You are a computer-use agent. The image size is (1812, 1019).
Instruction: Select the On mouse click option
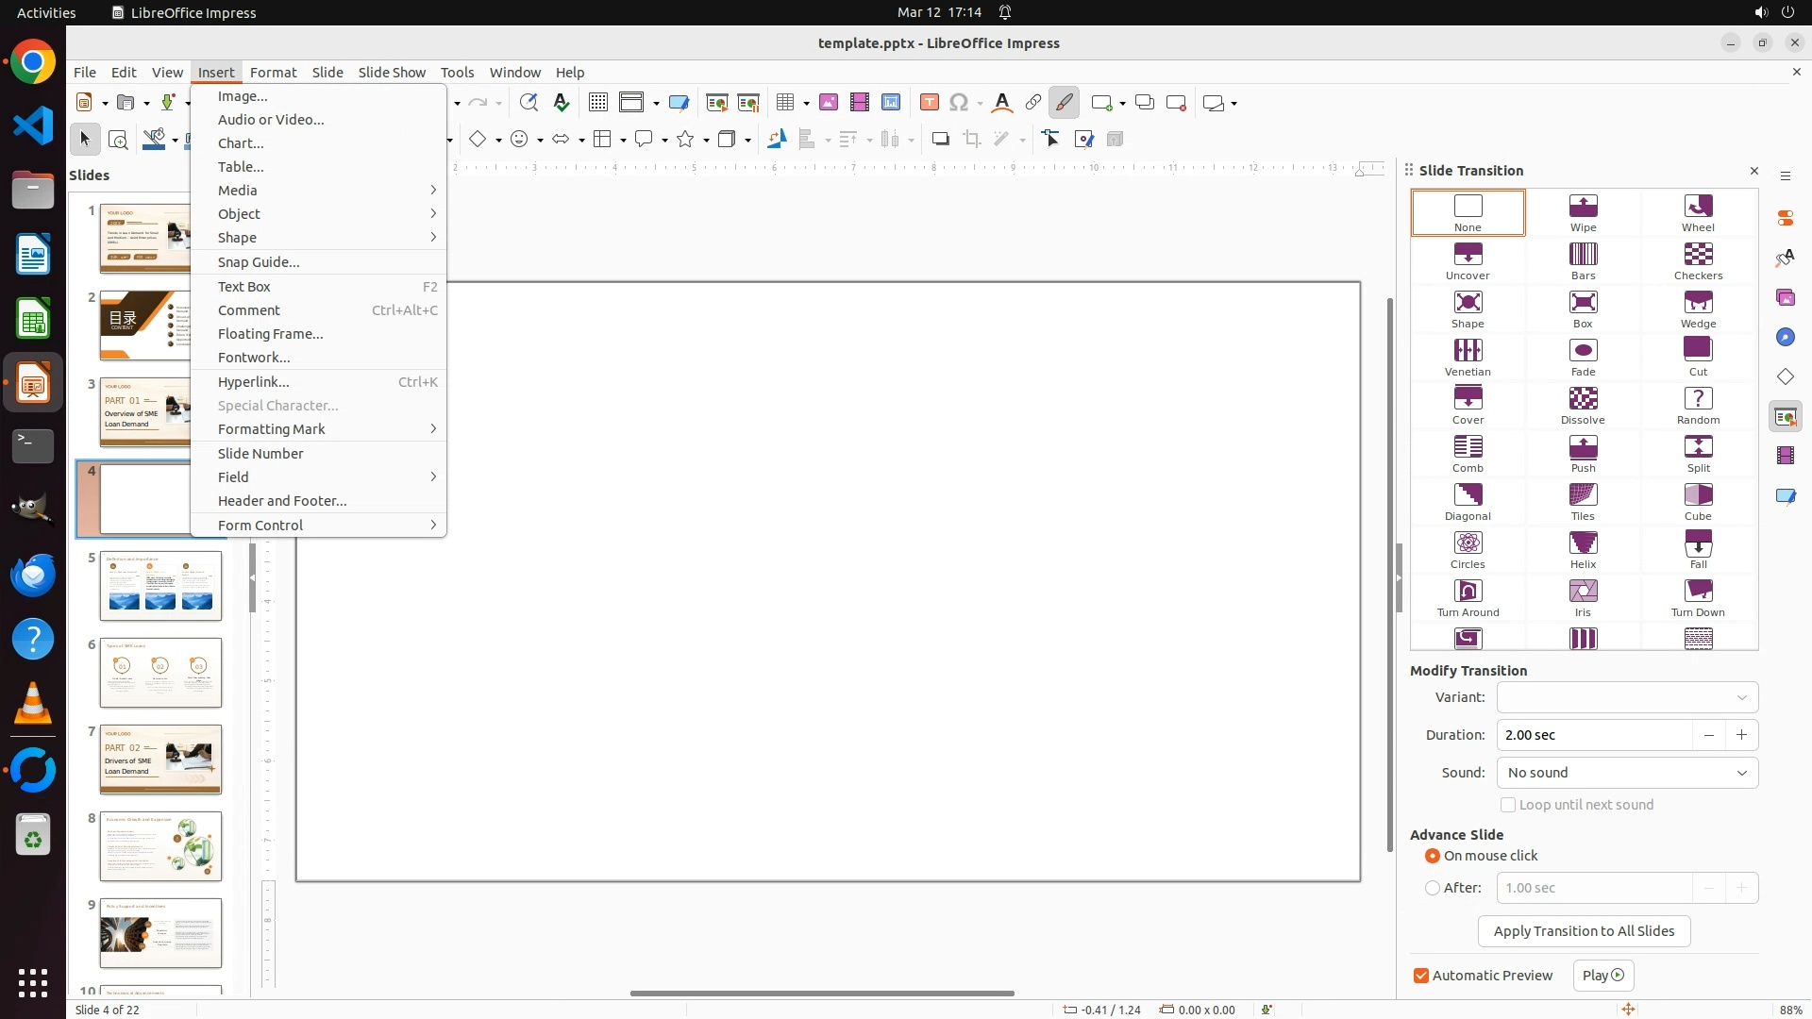(x=1433, y=856)
